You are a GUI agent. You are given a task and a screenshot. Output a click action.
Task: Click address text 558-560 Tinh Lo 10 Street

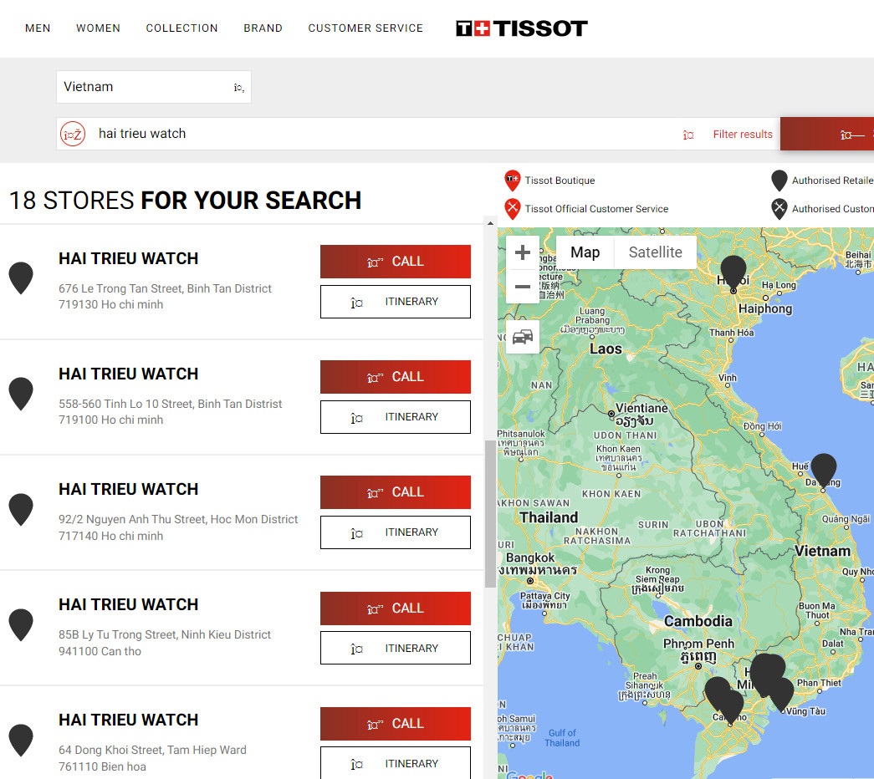pos(171,404)
